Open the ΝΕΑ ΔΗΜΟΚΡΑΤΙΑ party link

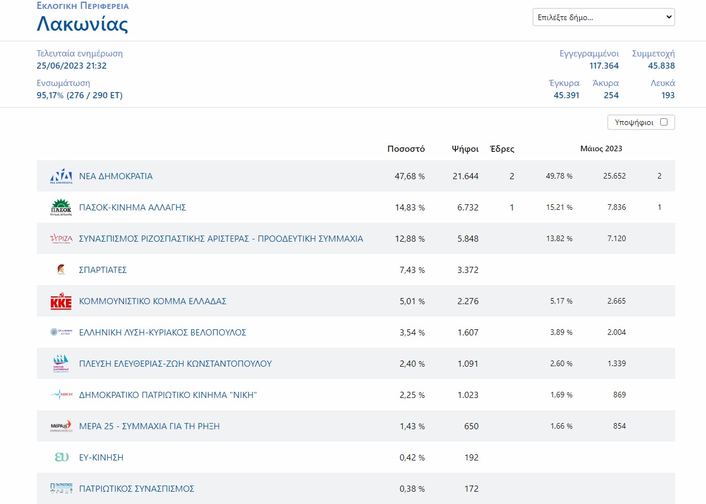116,176
